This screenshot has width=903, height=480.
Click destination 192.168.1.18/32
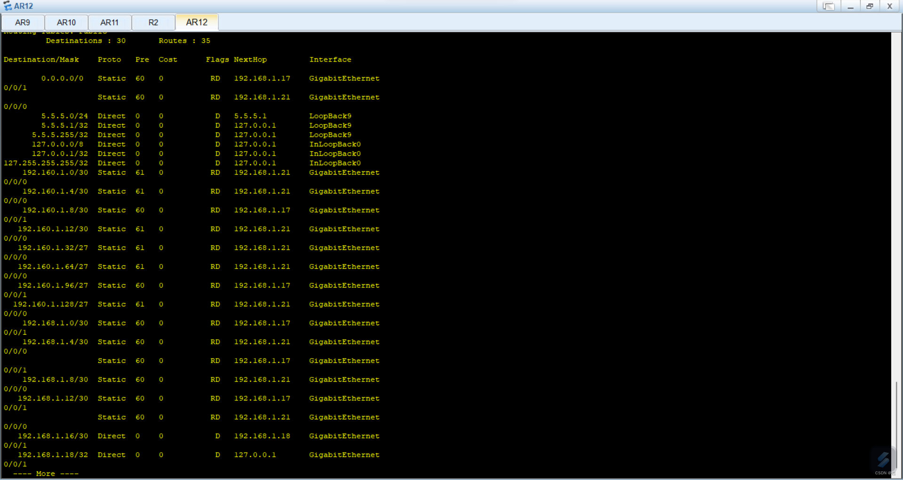[x=53, y=455]
